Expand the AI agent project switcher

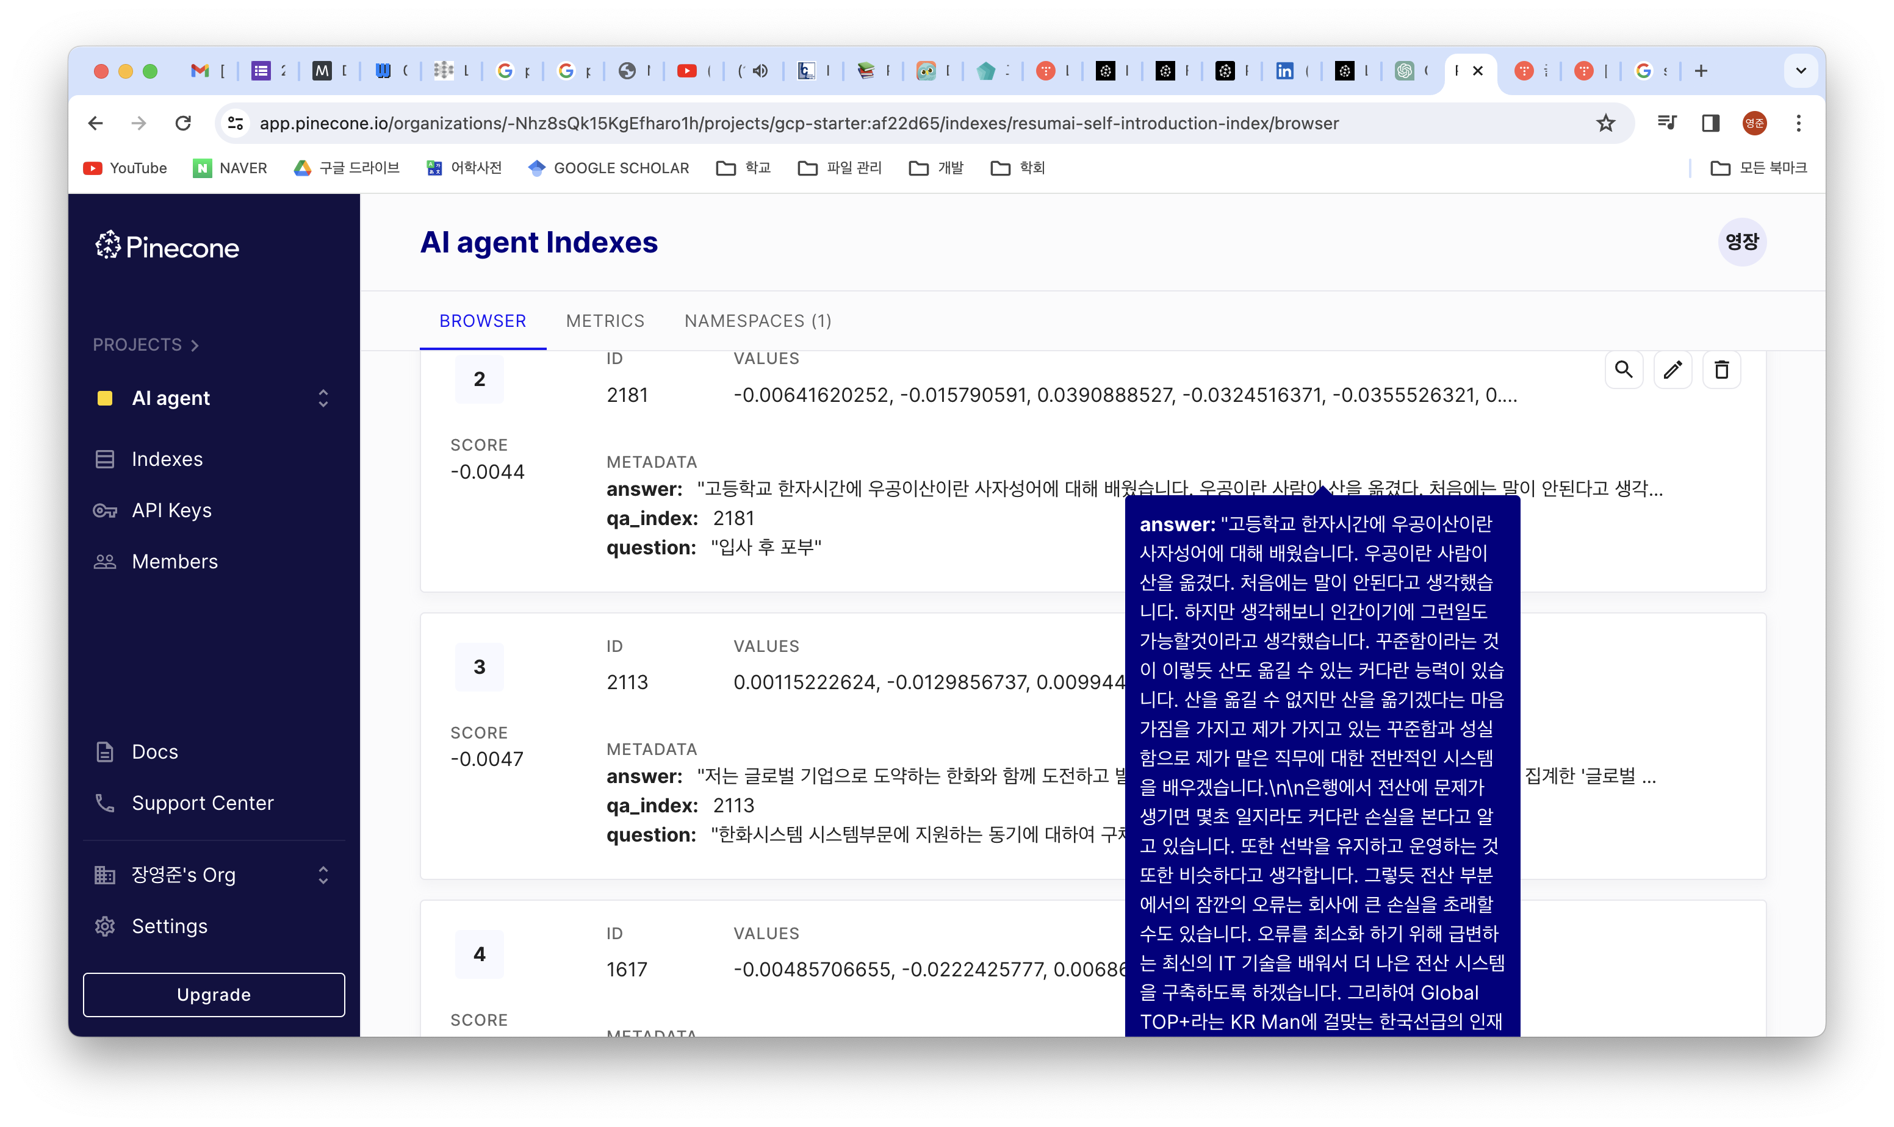[323, 398]
